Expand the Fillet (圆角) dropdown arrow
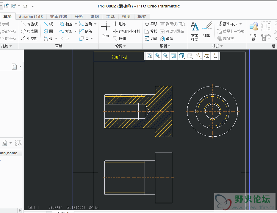The height and width of the screenshot is (213, 277). coord(95,24)
